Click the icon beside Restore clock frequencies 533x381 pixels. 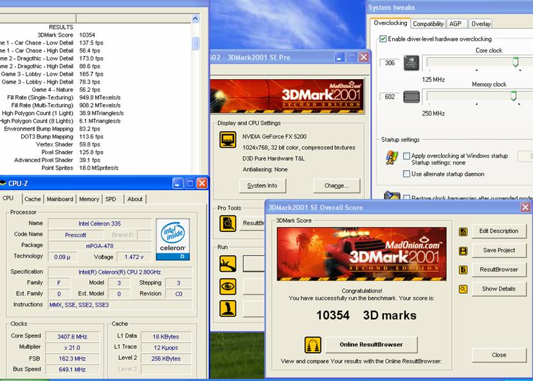[x=392, y=195]
